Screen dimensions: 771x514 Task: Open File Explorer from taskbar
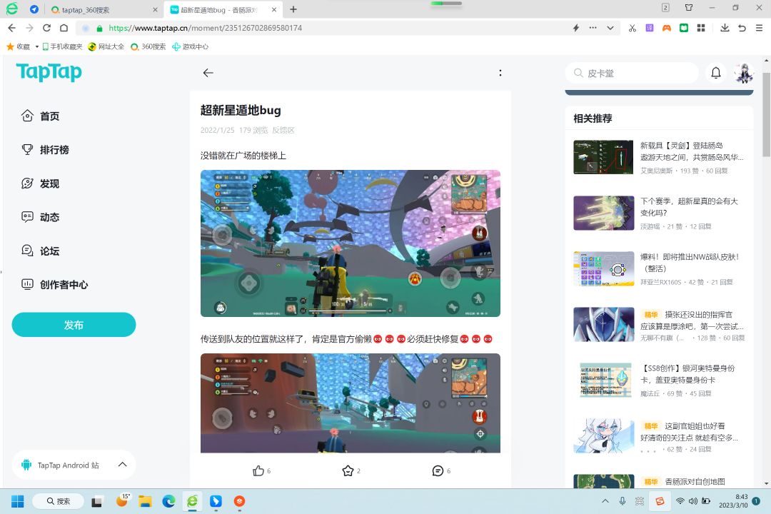point(145,501)
